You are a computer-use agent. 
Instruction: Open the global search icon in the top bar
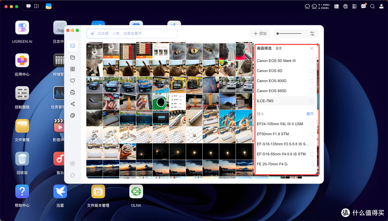click(x=372, y=6)
